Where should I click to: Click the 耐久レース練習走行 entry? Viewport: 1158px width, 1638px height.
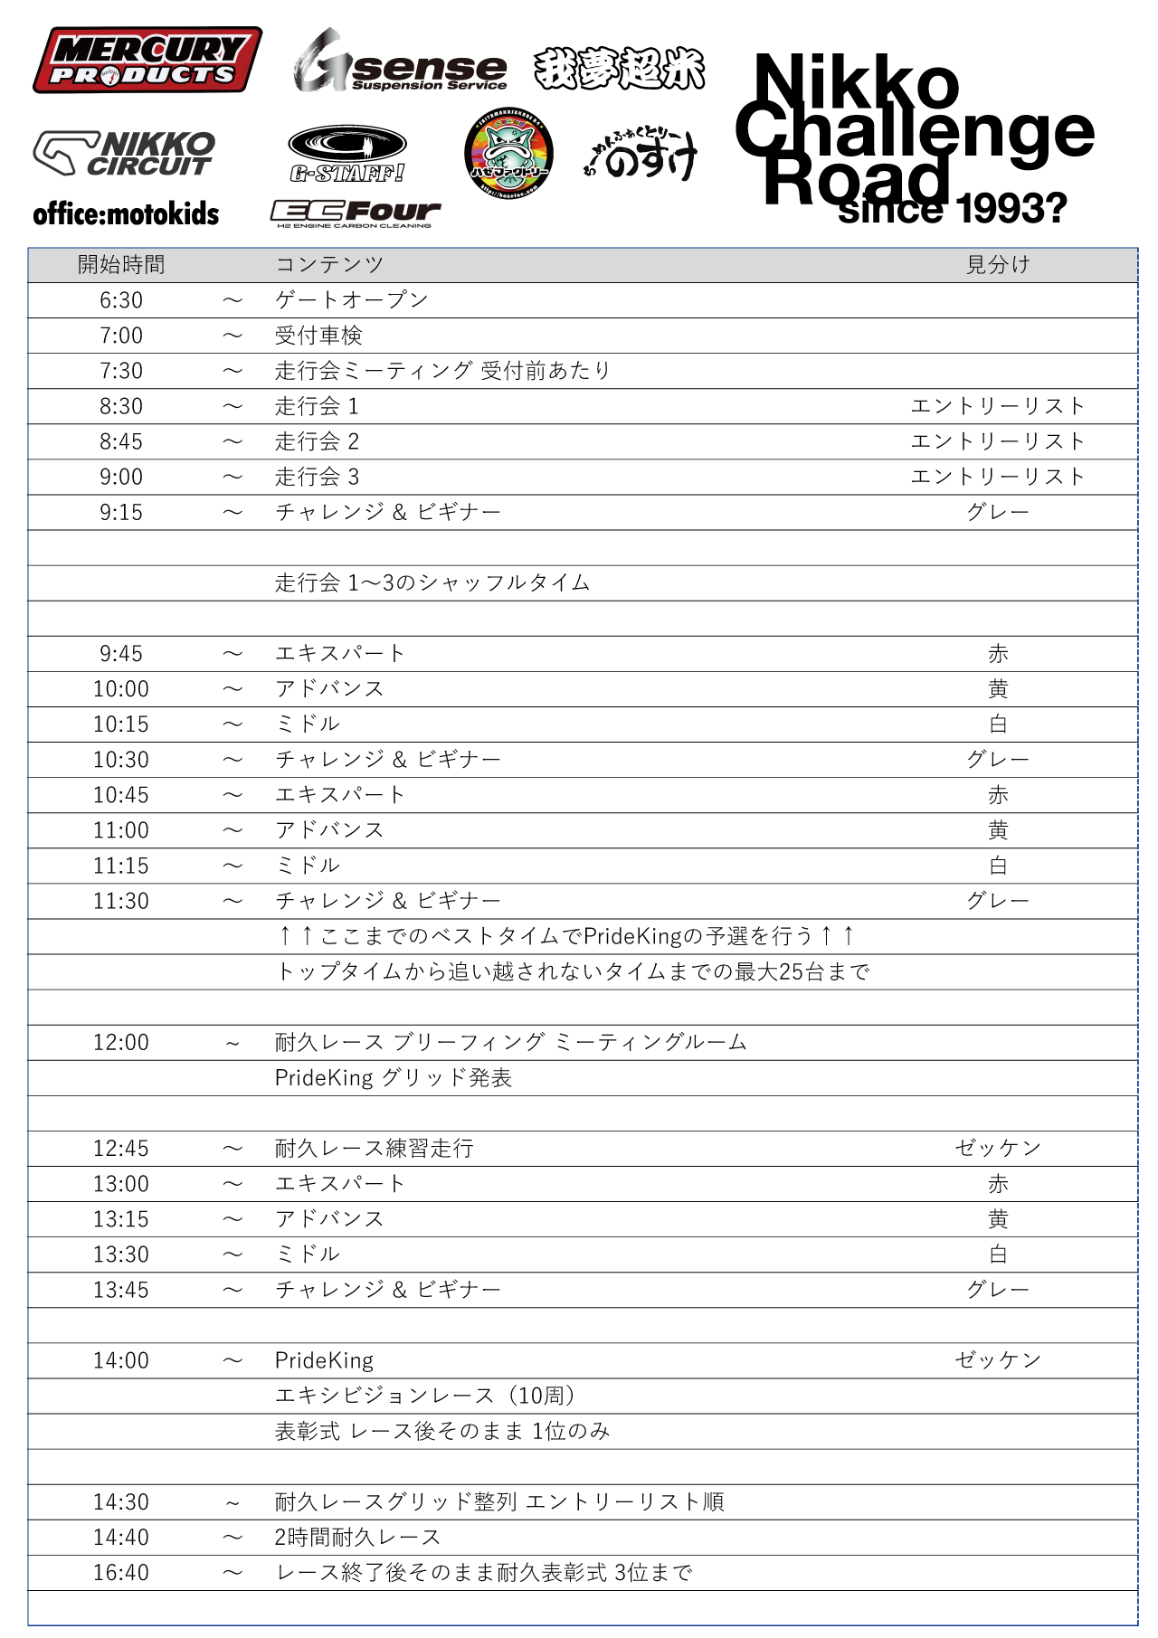(x=374, y=1148)
